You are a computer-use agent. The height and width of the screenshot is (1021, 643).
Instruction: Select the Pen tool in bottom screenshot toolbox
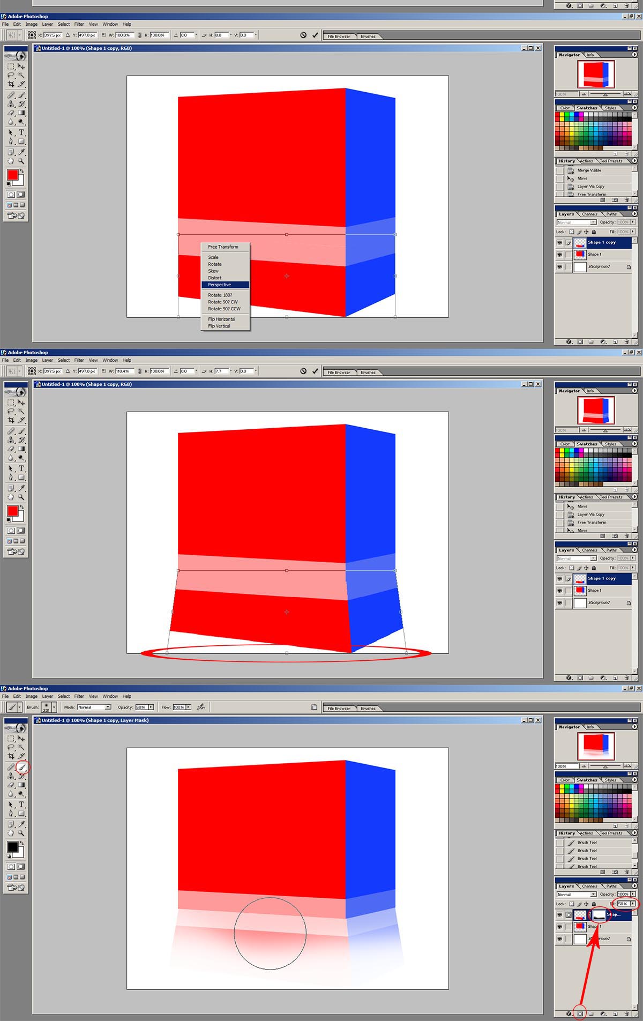(11, 814)
